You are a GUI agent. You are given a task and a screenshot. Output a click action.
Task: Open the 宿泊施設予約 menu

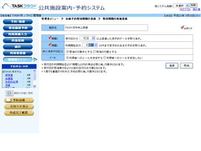tap(18, 28)
